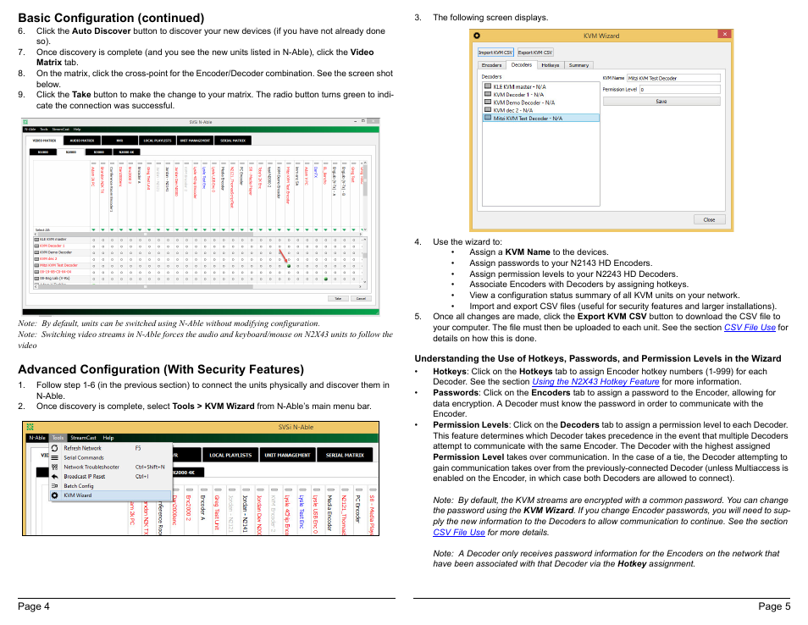Screen dimensions: 808x625
Task: Click the Take button in the matrix window
Action: [338, 298]
